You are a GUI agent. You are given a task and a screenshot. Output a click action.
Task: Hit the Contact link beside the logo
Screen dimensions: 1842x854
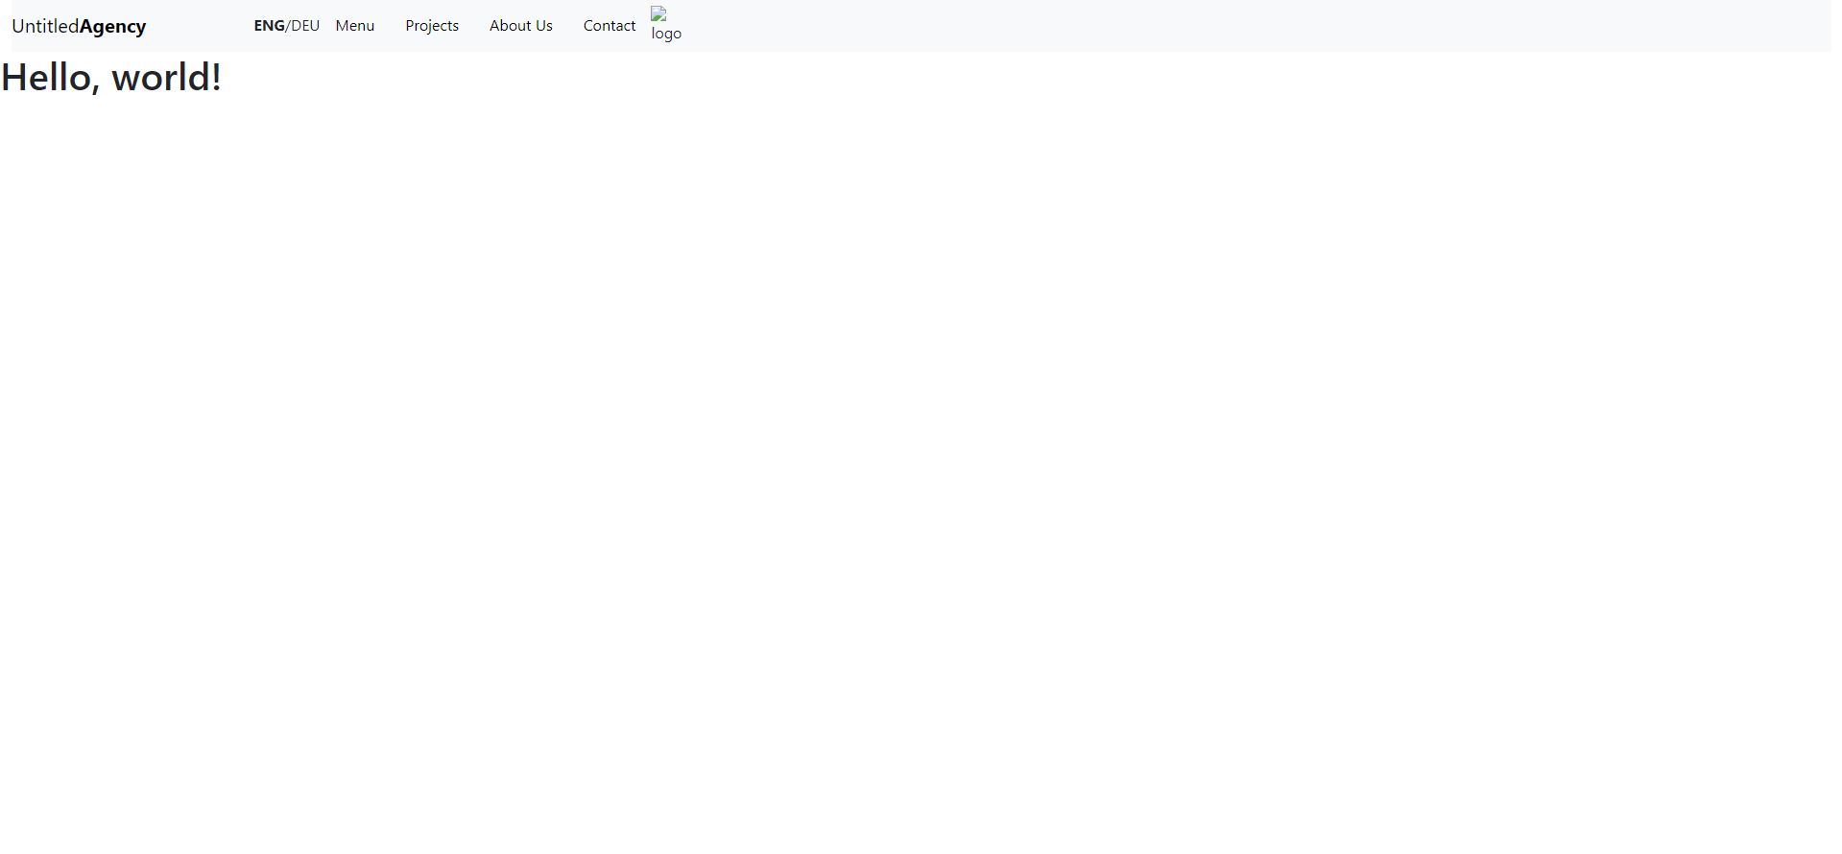tap(610, 26)
